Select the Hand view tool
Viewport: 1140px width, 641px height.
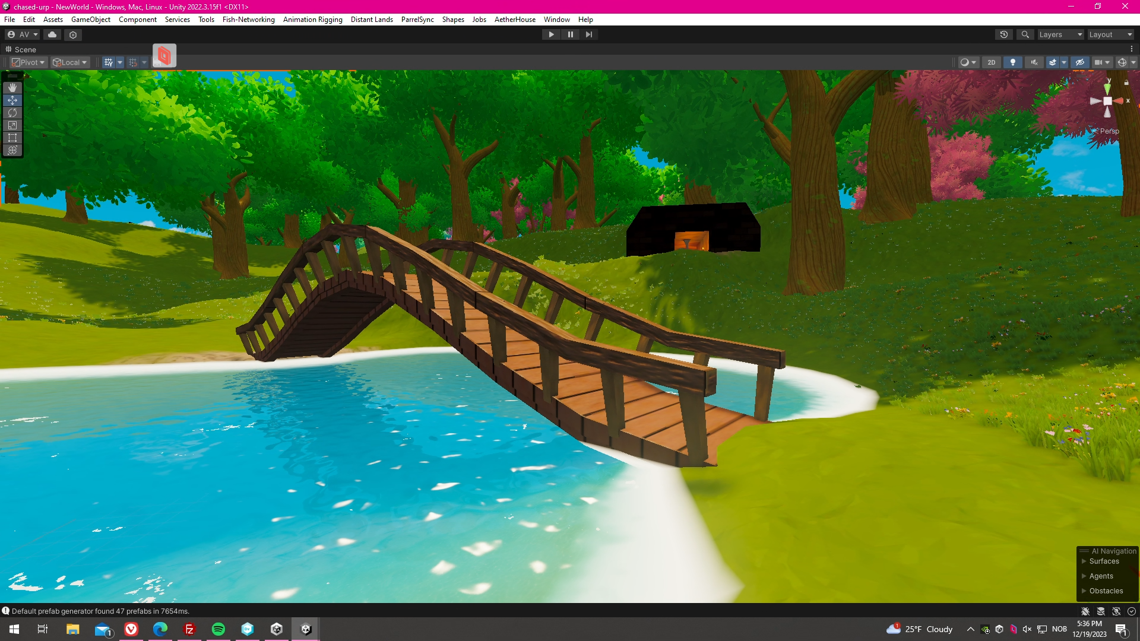coord(12,88)
